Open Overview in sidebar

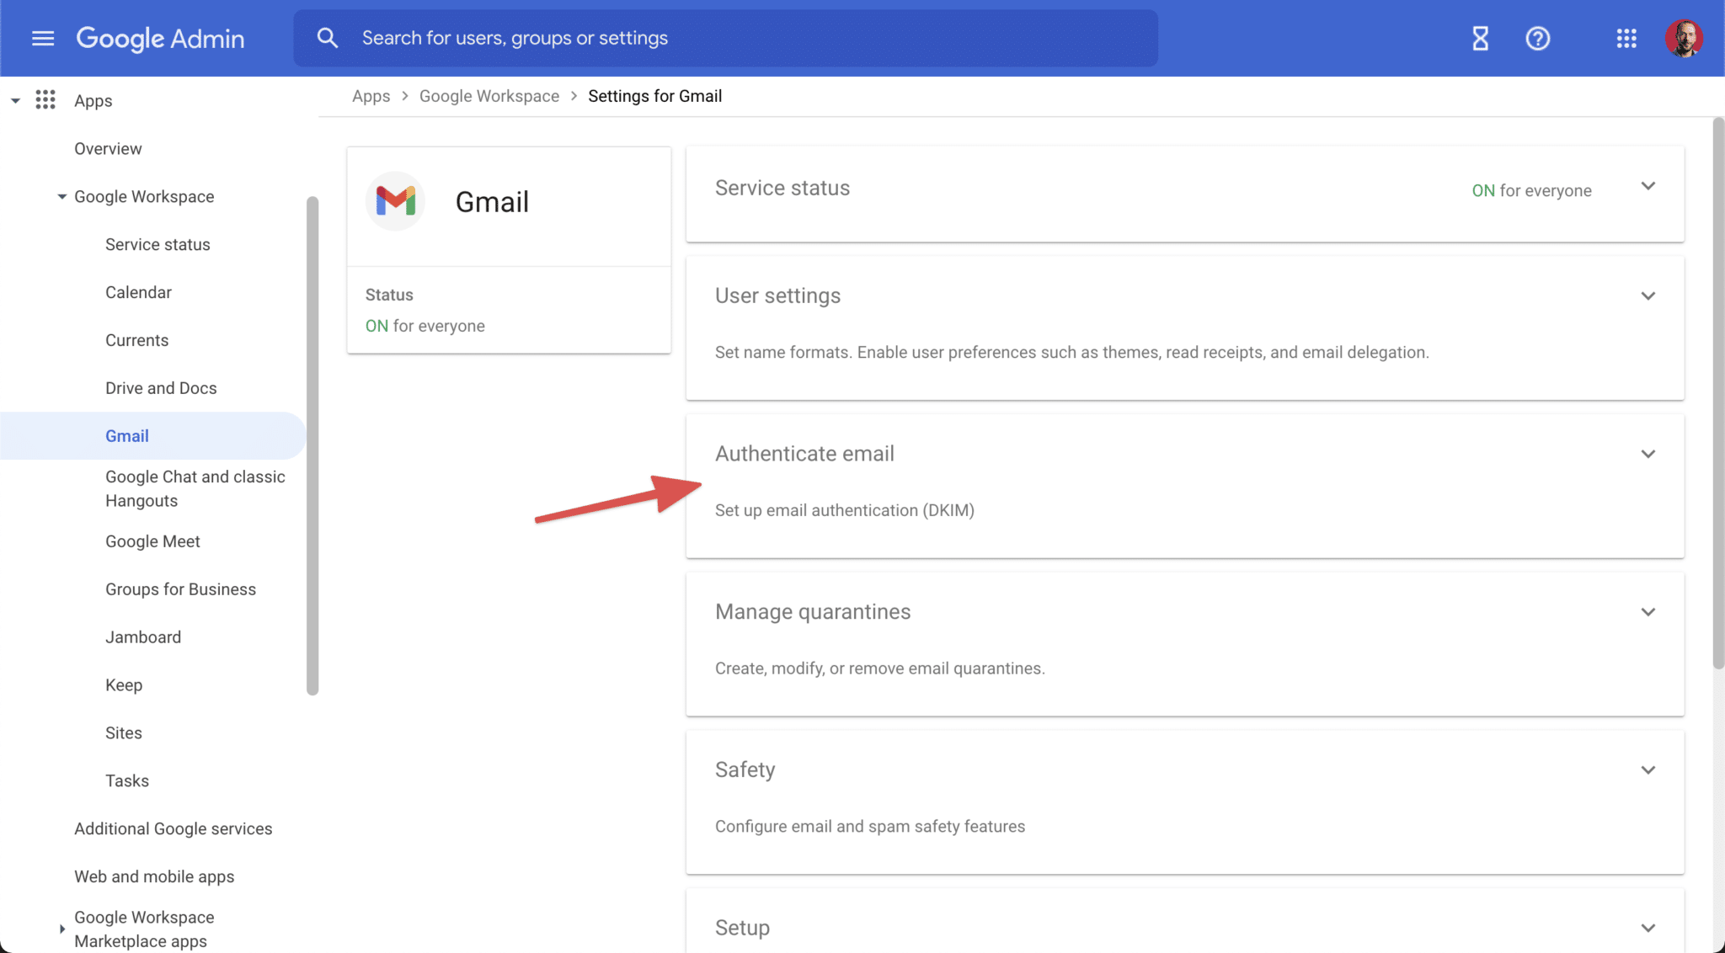108,148
